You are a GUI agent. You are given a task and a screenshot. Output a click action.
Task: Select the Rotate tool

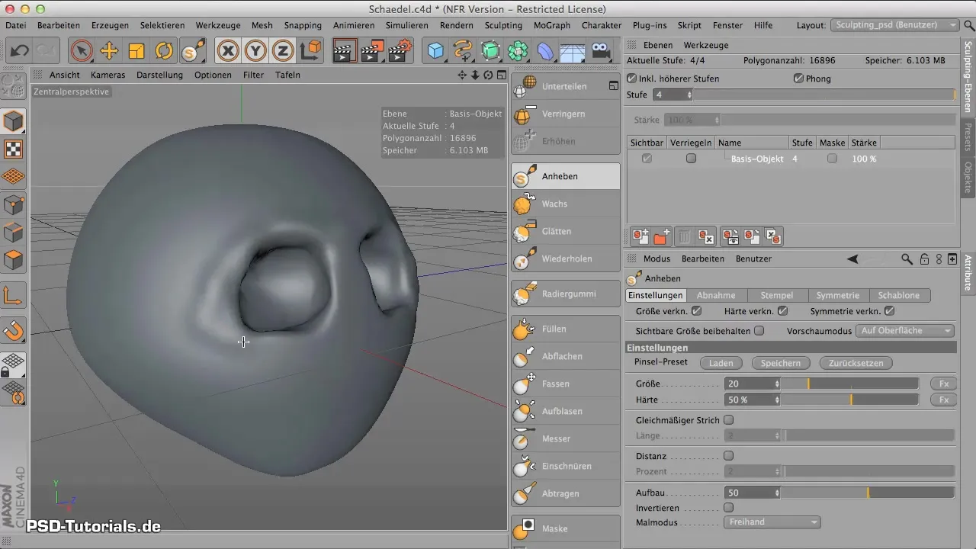(164, 51)
